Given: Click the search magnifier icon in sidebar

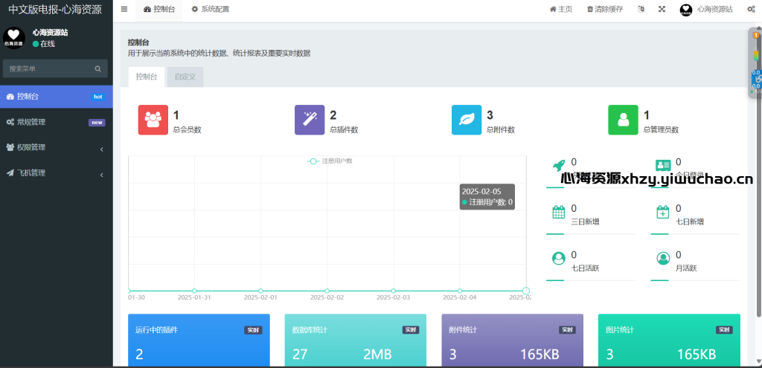Looking at the screenshot, I should pyautogui.click(x=97, y=69).
